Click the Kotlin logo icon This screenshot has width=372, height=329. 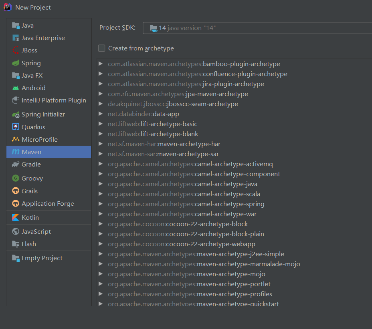tap(16, 217)
